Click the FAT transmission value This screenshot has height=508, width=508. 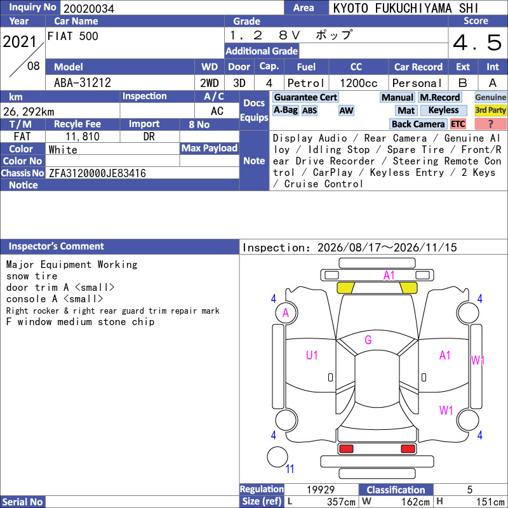click(22, 137)
